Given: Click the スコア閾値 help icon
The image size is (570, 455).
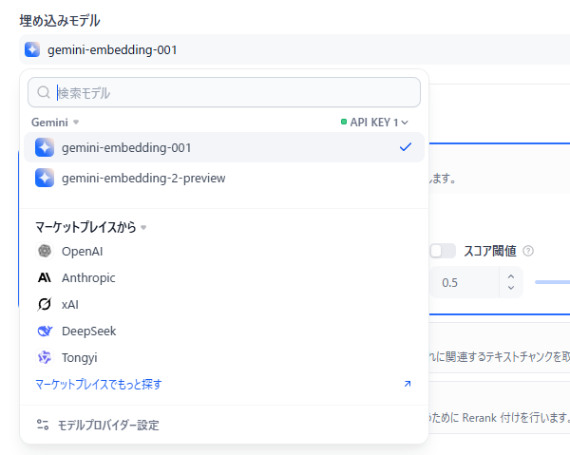Looking at the screenshot, I should (528, 251).
